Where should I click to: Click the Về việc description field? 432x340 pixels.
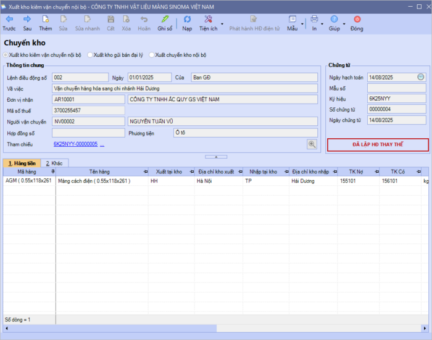tap(185, 88)
